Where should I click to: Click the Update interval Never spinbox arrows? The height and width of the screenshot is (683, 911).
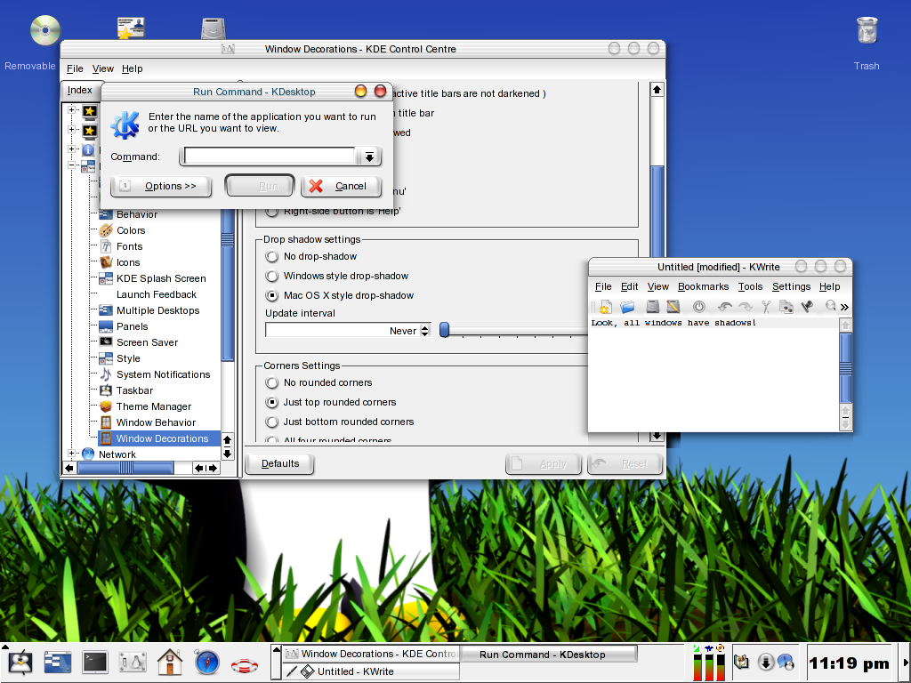pyautogui.click(x=424, y=331)
